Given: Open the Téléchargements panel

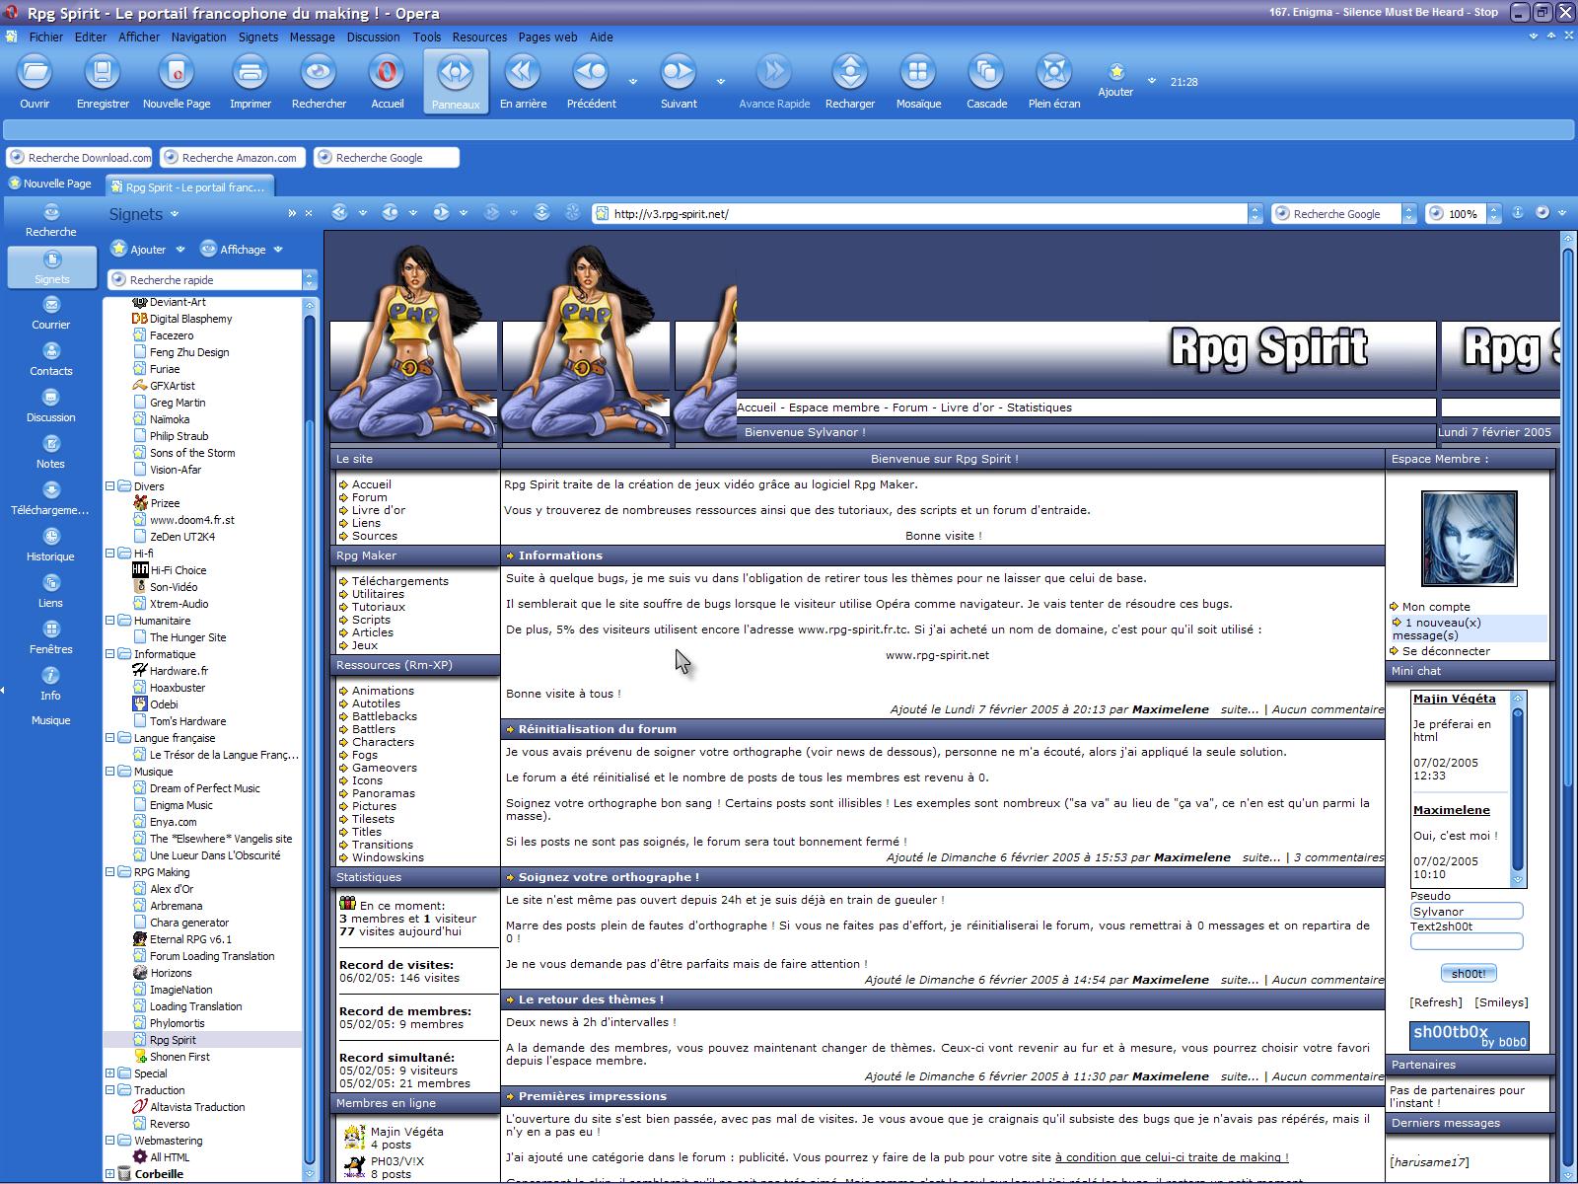Looking at the screenshot, I should coord(51,499).
